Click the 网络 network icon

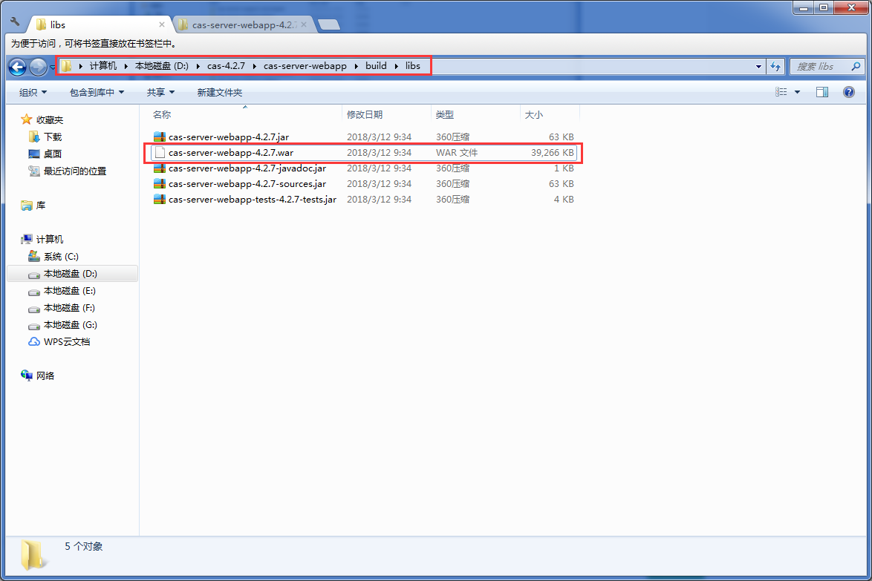[x=26, y=375]
